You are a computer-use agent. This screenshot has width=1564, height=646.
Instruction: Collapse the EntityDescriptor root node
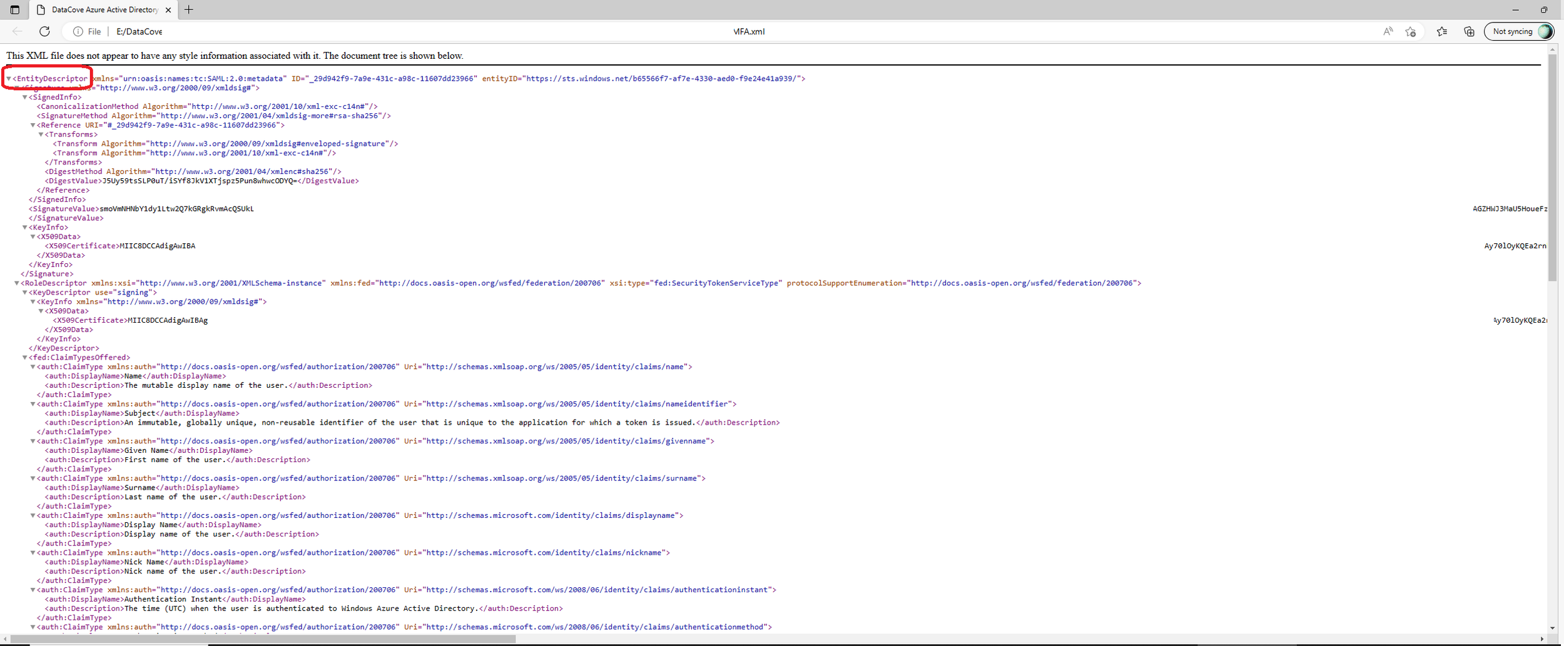9,79
